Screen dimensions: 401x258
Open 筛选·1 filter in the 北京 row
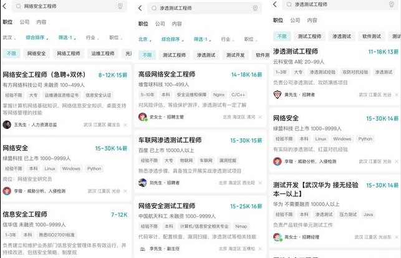click(202, 39)
